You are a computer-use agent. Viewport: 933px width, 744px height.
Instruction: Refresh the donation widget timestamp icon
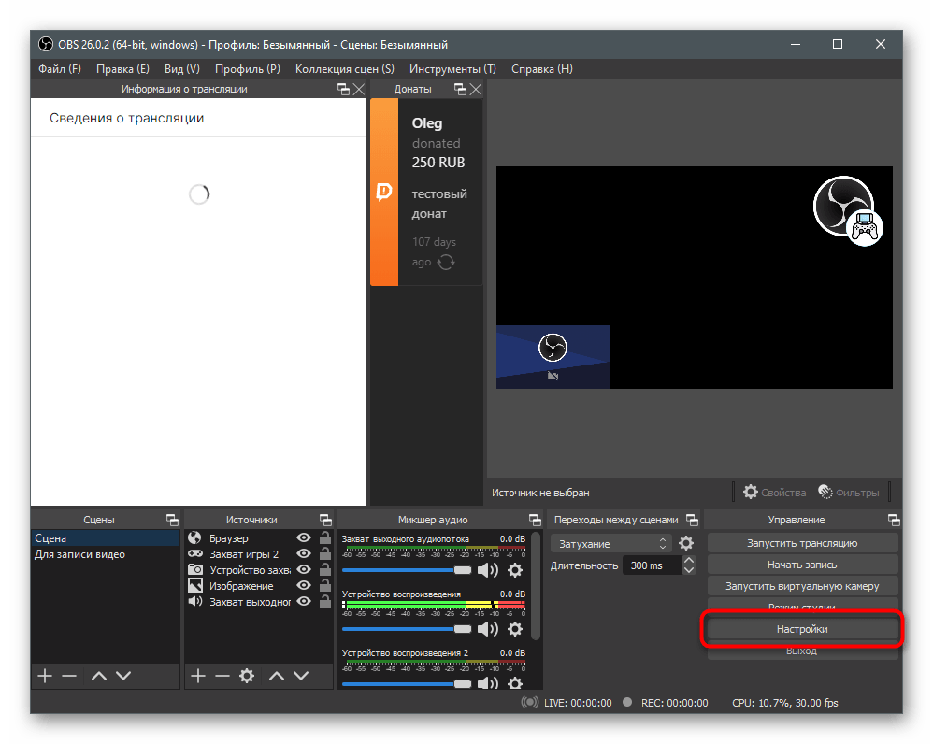pyautogui.click(x=446, y=262)
